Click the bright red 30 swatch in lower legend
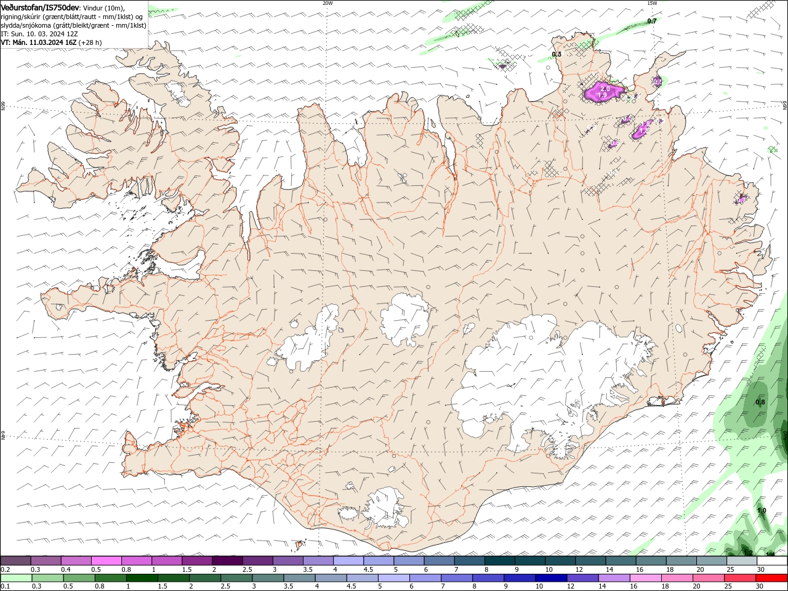This screenshot has height=591, width=788. click(771, 578)
